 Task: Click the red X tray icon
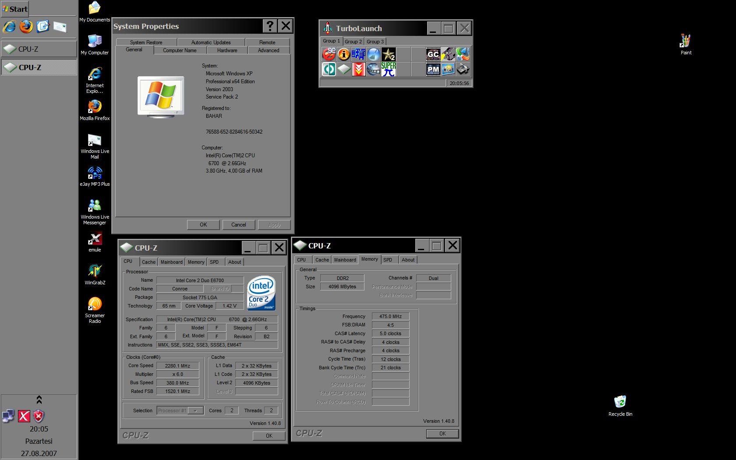(x=24, y=416)
